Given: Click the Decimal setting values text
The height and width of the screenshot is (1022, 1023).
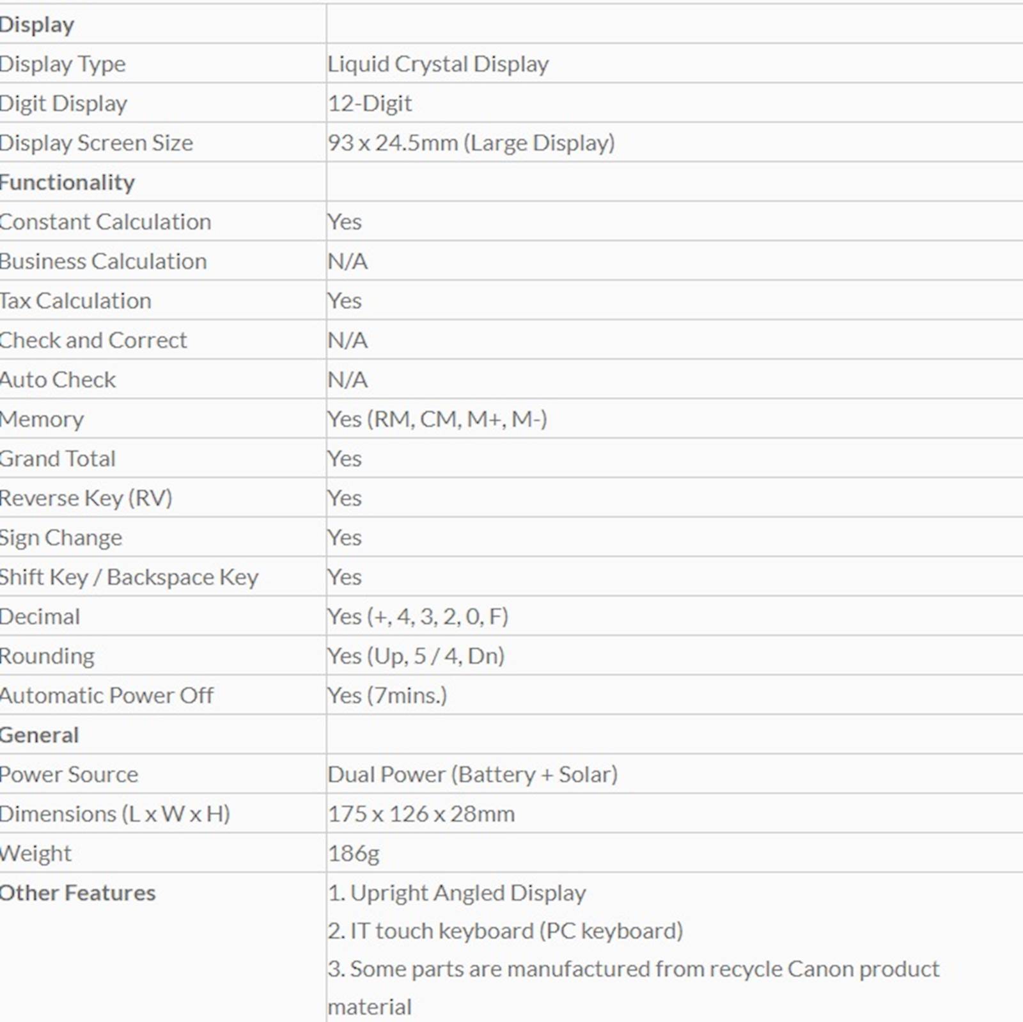Looking at the screenshot, I should tap(418, 617).
